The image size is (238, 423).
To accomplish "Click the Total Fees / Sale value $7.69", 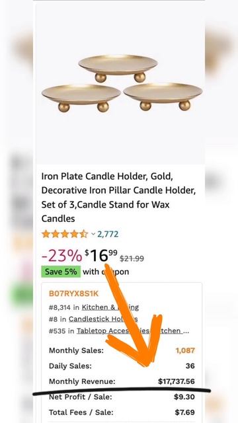I will (185, 412).
